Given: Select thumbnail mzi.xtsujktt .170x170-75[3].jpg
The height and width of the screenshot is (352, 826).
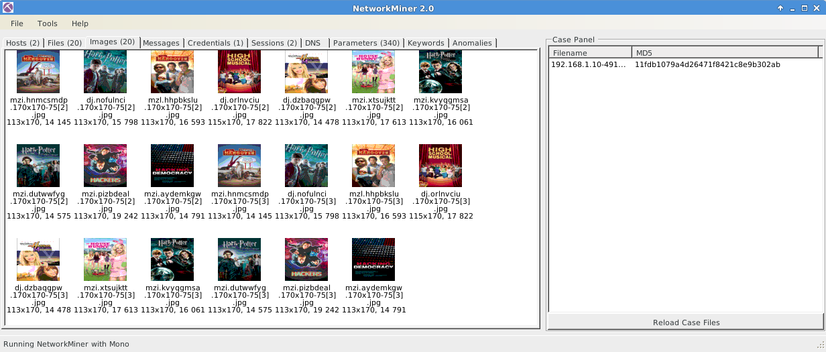Looking at the screenshot, I should [x=105, y=259].
